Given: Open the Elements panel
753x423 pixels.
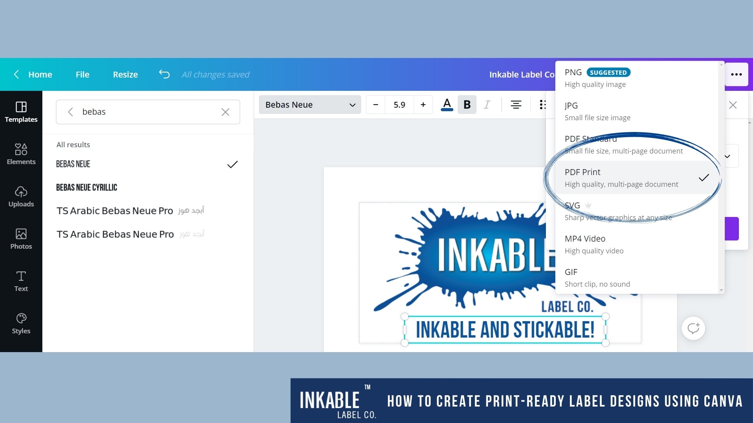Looking at the screenshot, I should 21,154.
